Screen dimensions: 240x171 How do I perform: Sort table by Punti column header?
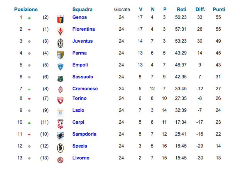click(x=219, y=9)
